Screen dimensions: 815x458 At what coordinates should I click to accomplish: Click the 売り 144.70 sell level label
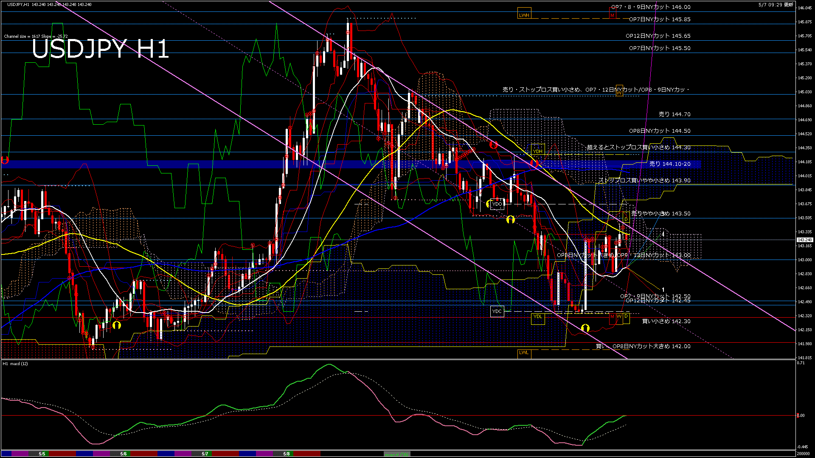pyautogui.click(x=674, y=114)
